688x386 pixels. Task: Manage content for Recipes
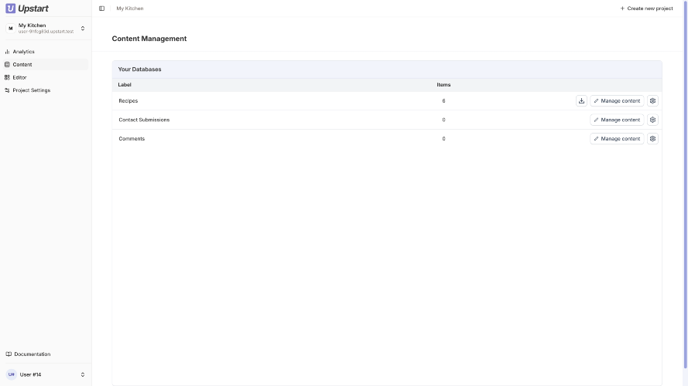[x=617, y=100]
